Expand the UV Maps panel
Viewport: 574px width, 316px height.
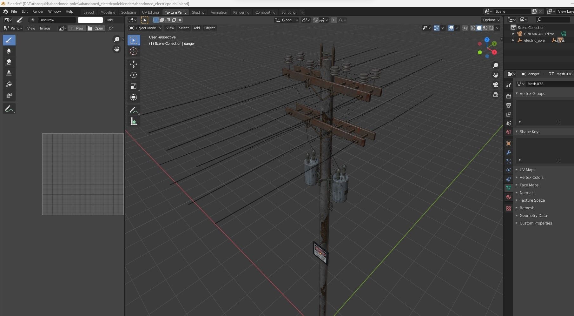(x=517, y=170)
